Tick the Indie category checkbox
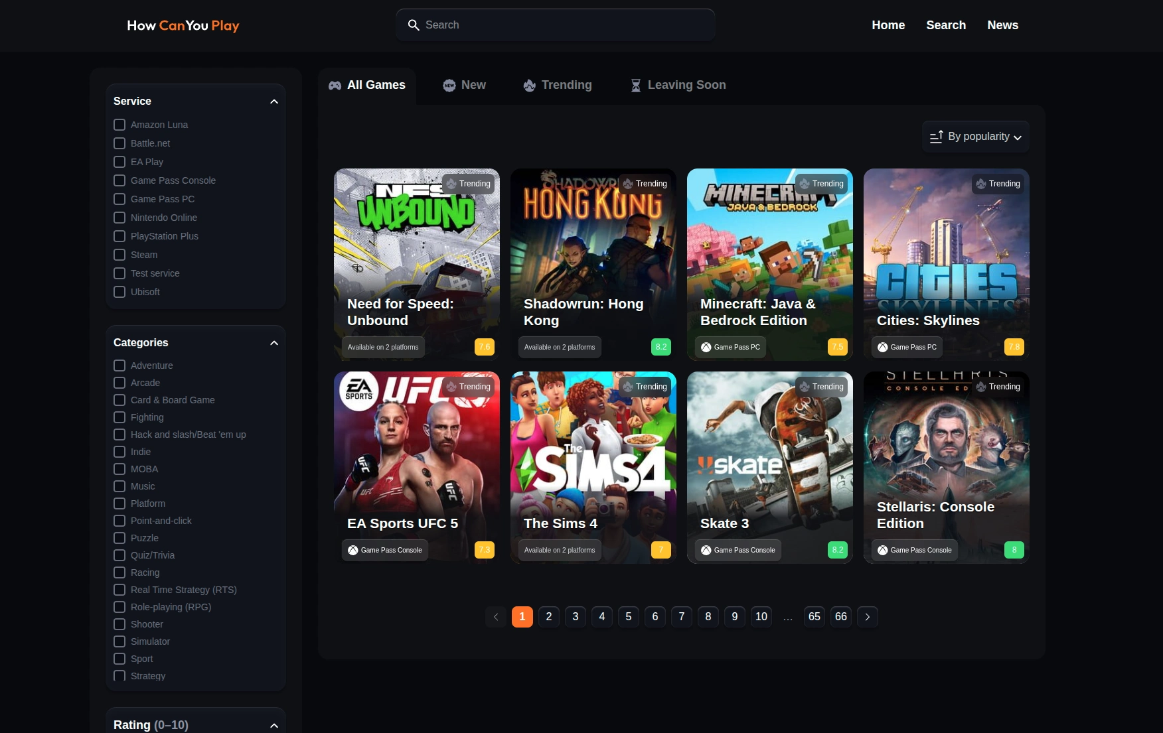The height and width of the screenshot is (733, 1163). tap(119, 452)
